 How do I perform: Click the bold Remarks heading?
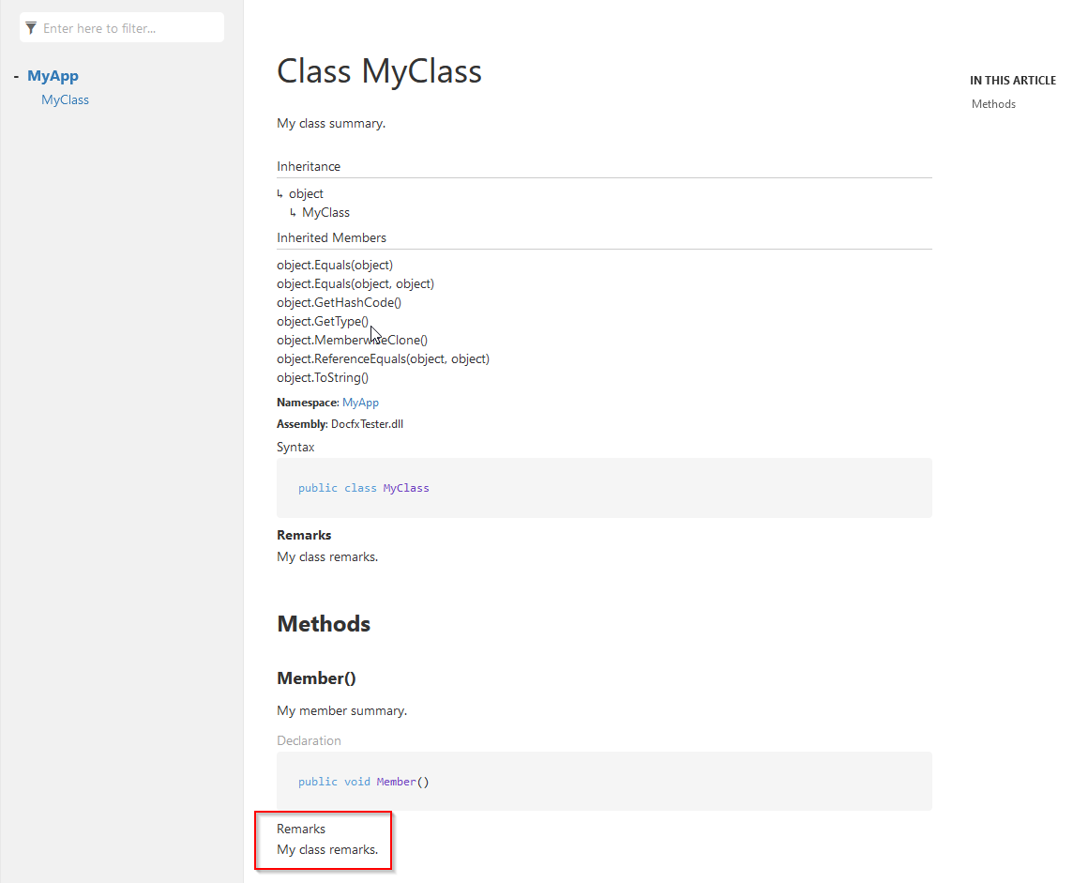[x=304, y=535]
